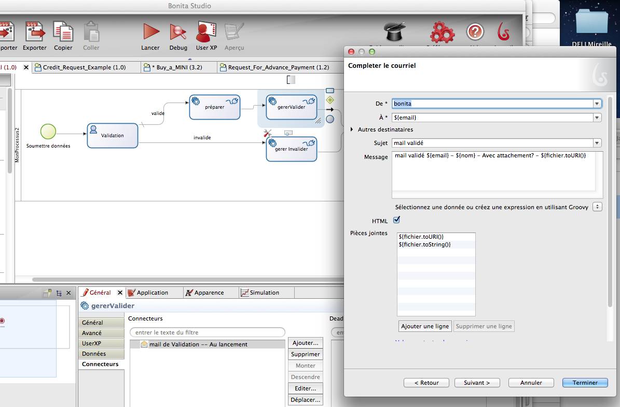The width and height of the screenshot is (620, 407).
Task: Expand the Autres destinataires section
Action: [353, 129]
